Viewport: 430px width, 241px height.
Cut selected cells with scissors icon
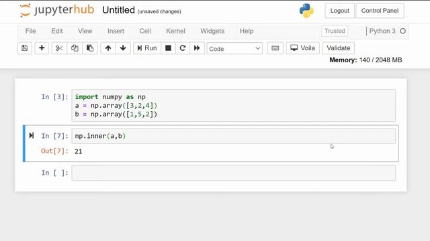[x=59, y=48]
